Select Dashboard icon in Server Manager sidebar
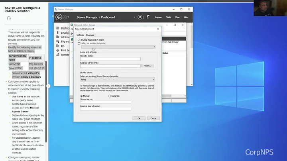This screenshot has width=287, height=161. [58, 28]
